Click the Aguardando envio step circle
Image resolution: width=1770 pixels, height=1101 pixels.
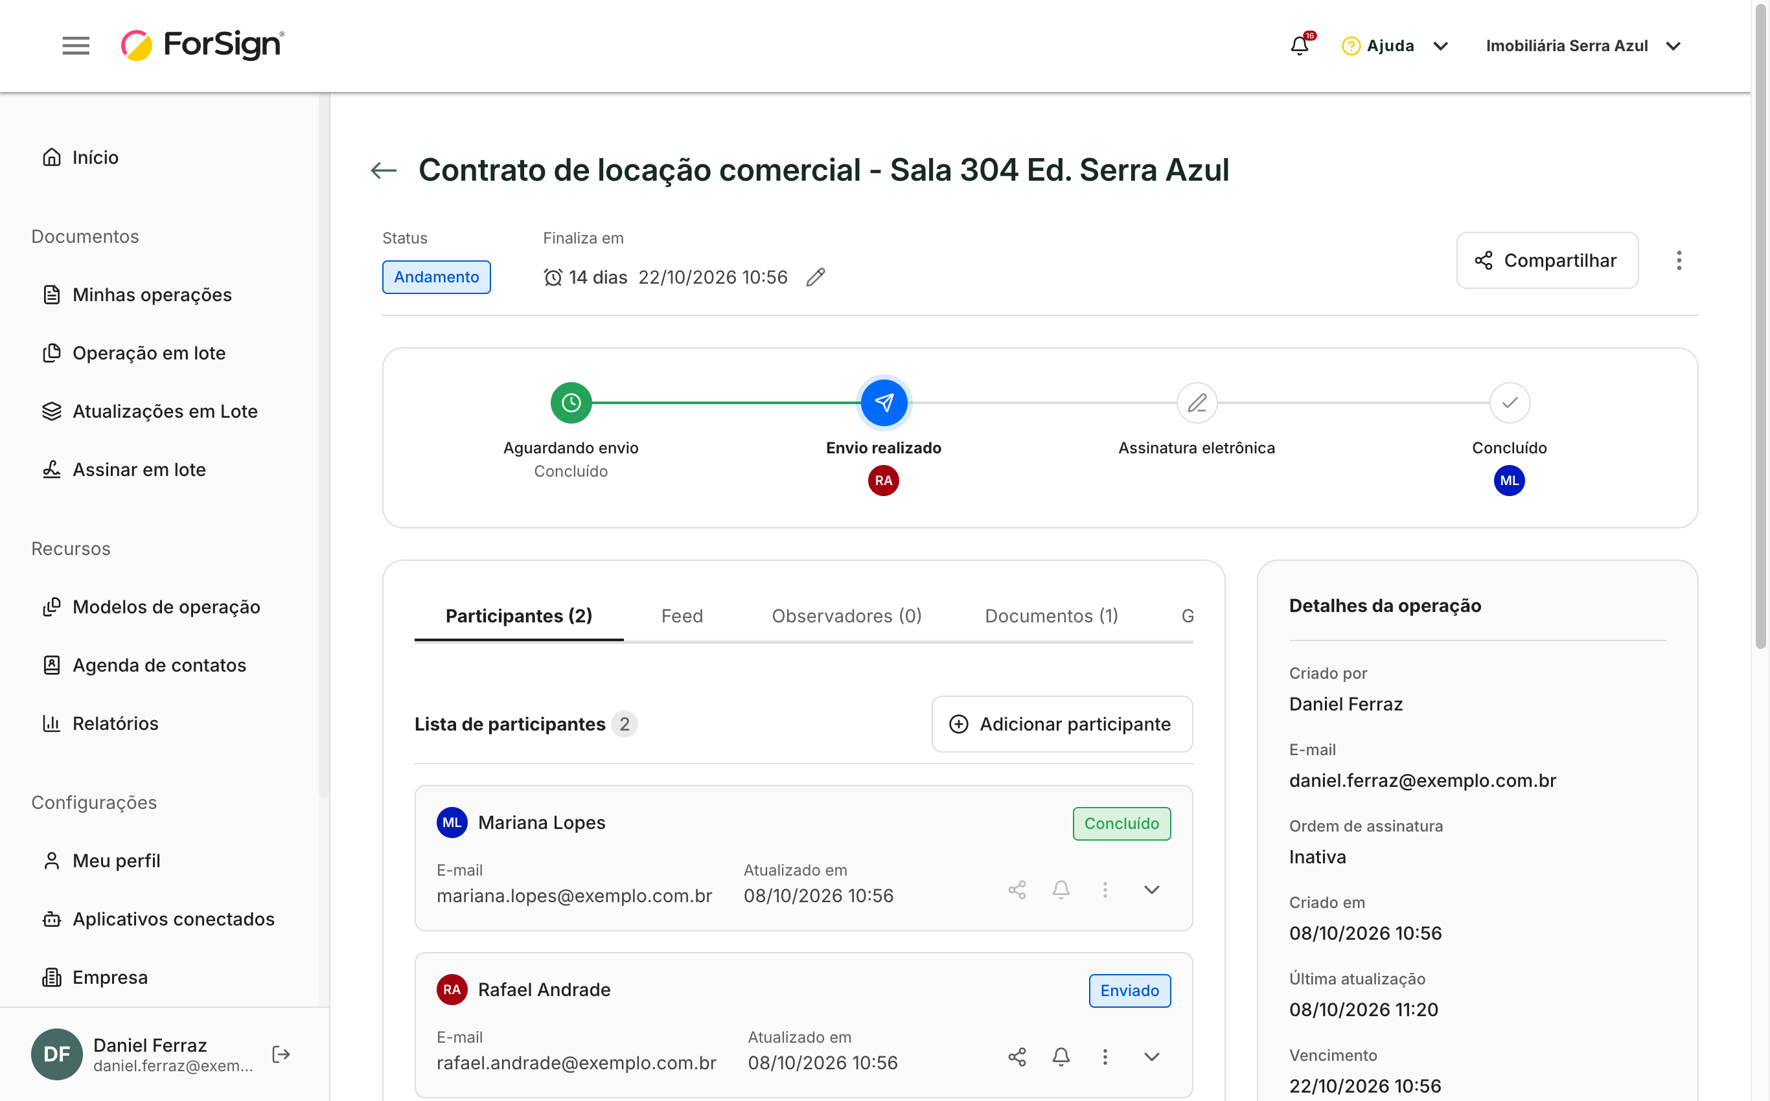pos(571,403)
